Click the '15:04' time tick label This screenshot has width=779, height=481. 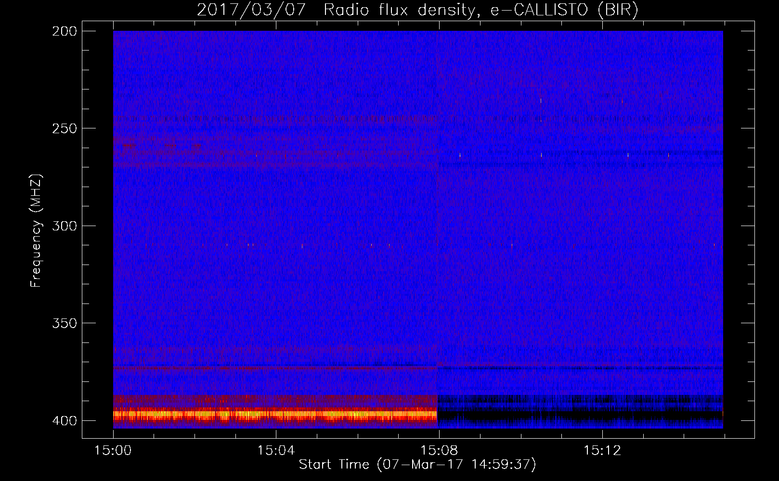[x=276, y=450]
